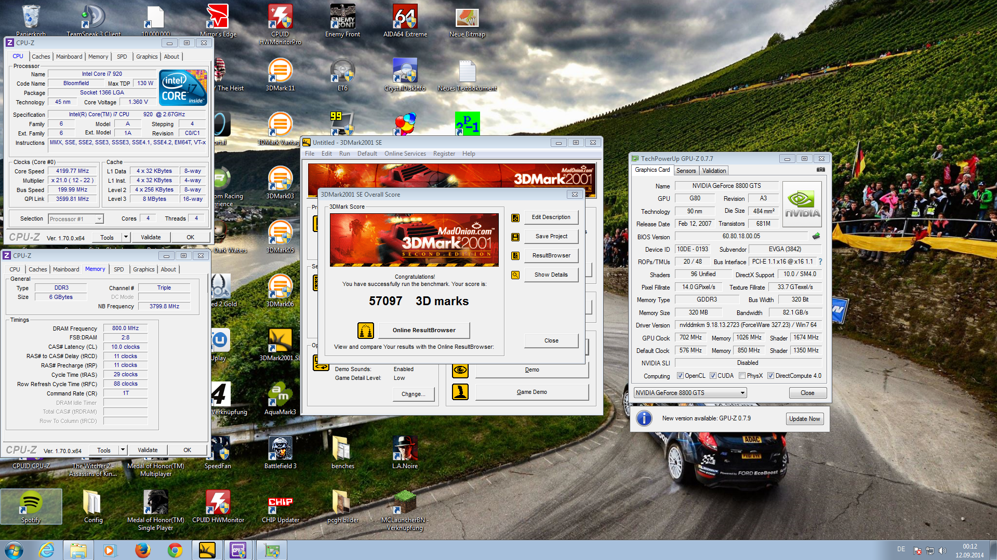The width and height of the screenshot is (997, 560).
Task: Open Internet Explorer from the taskbar
Action: pyautogui.click(x=46, y=550)
